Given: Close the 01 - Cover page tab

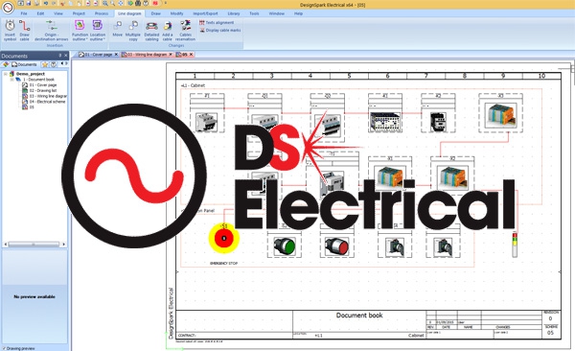Looking at the screenshot, I should pos(116,55).
